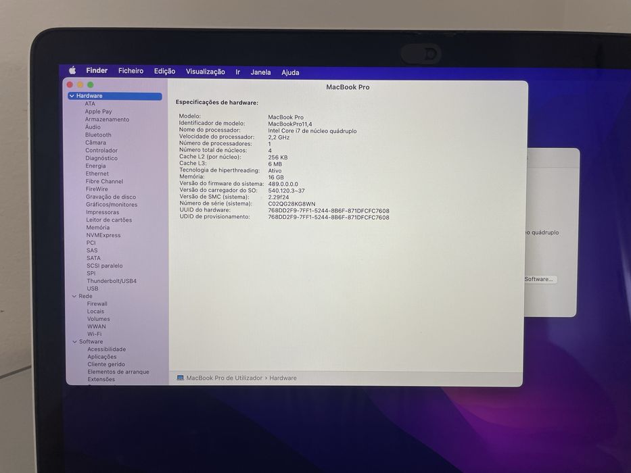Open the Janela menu
Viewport: 631px width, 473px height.
[x=260, y=72]
